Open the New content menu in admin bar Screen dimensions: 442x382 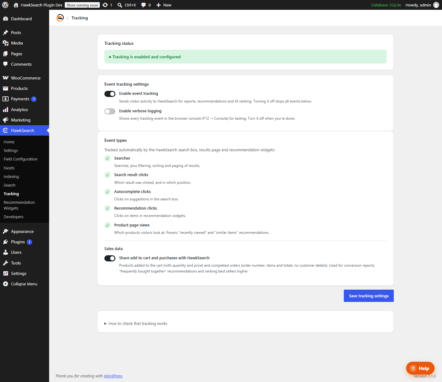pyautogui.click(x=164, y=5)
